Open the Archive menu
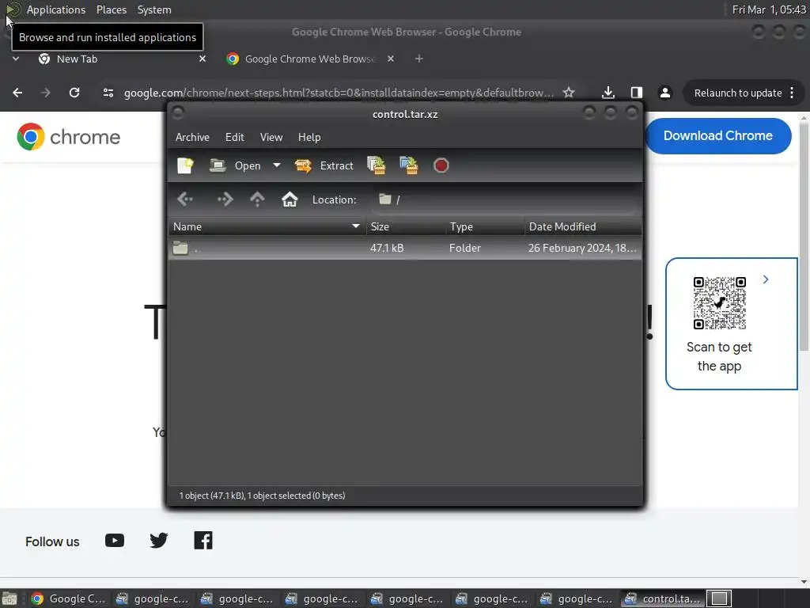Screen dimensions: 810x608 (192, 137)
